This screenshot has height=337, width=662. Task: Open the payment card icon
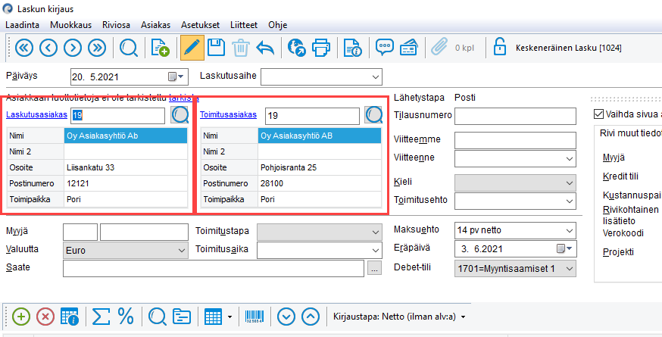pyautogui.click(x=409, y=48)
